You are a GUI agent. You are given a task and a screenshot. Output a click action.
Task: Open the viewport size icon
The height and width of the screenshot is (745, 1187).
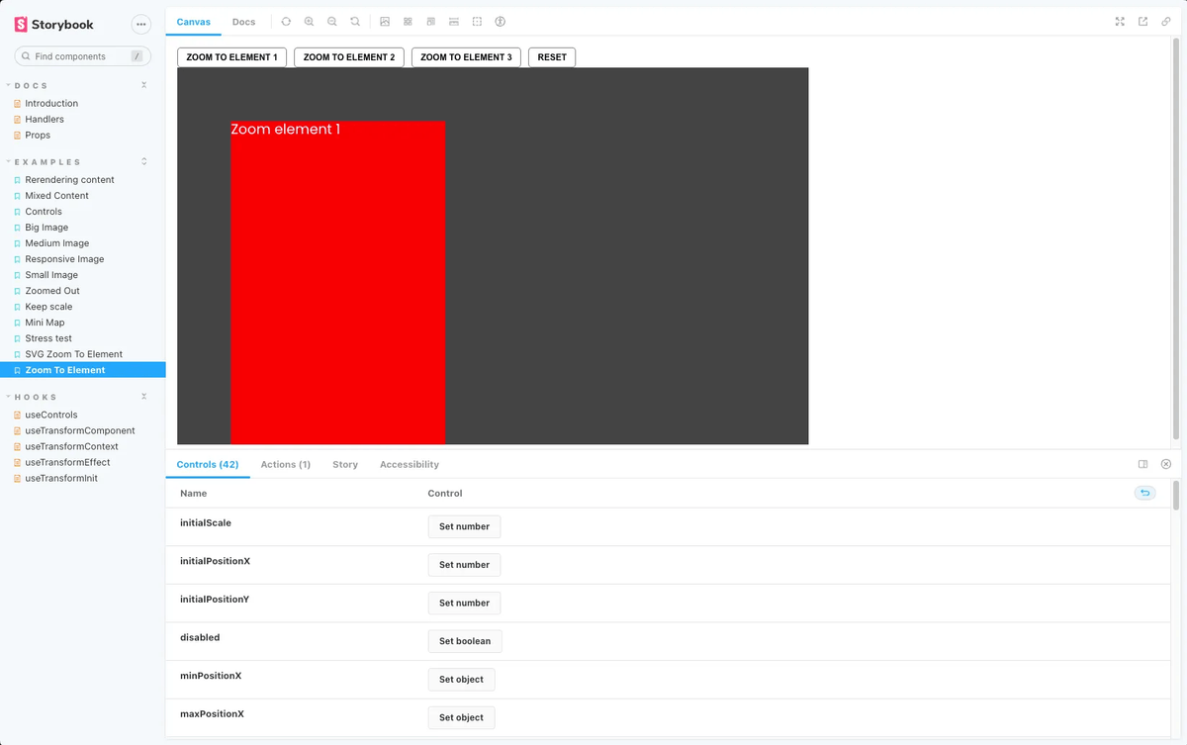click(430, 22)
